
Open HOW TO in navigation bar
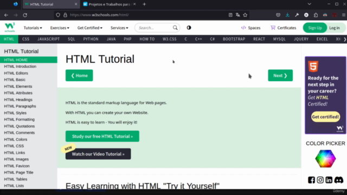tap(147, 39)
